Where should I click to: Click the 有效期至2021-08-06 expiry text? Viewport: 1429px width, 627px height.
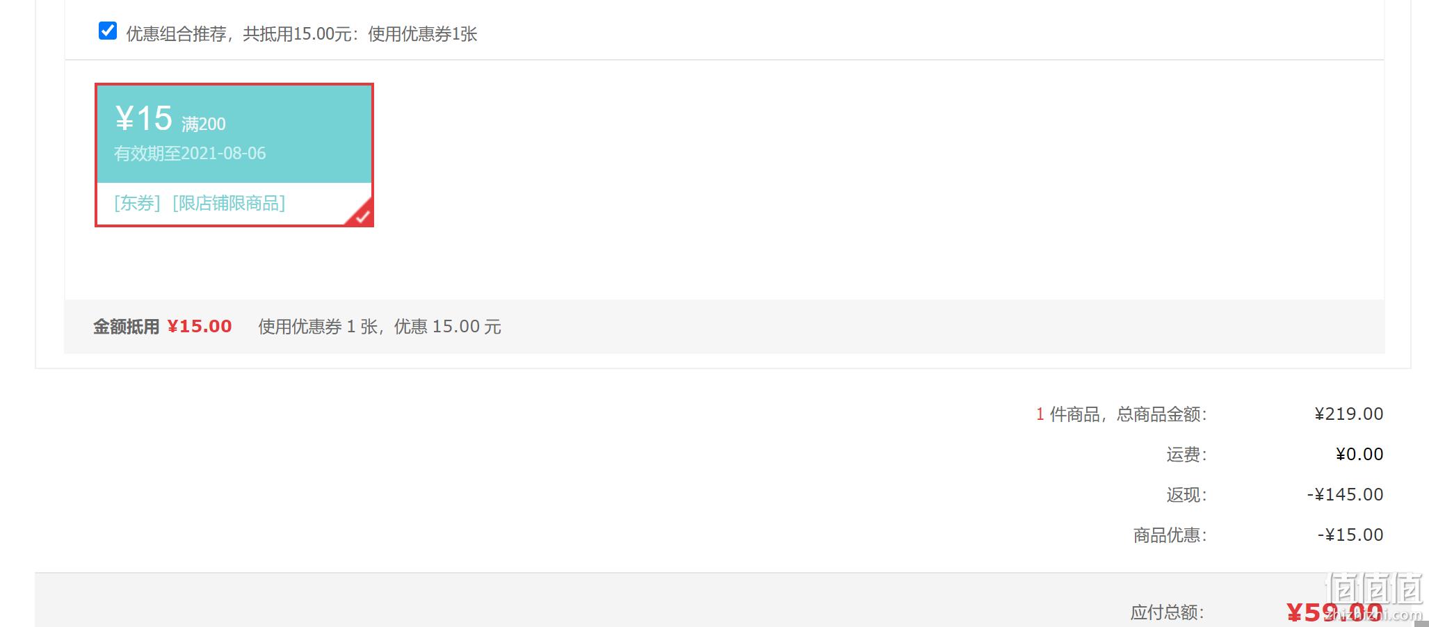tap(190, 154)
